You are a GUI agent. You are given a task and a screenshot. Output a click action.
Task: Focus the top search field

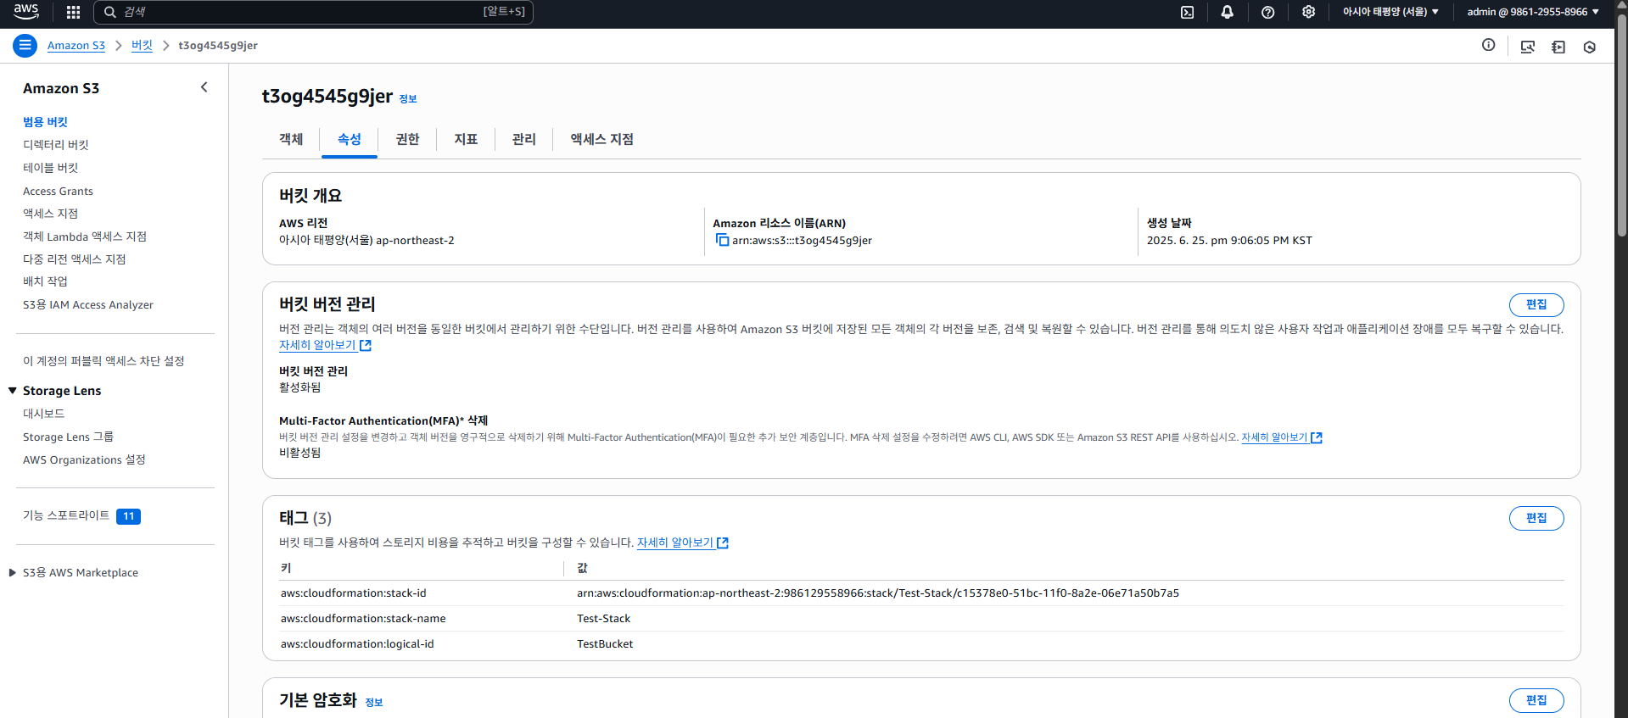(x=313, y=12)
